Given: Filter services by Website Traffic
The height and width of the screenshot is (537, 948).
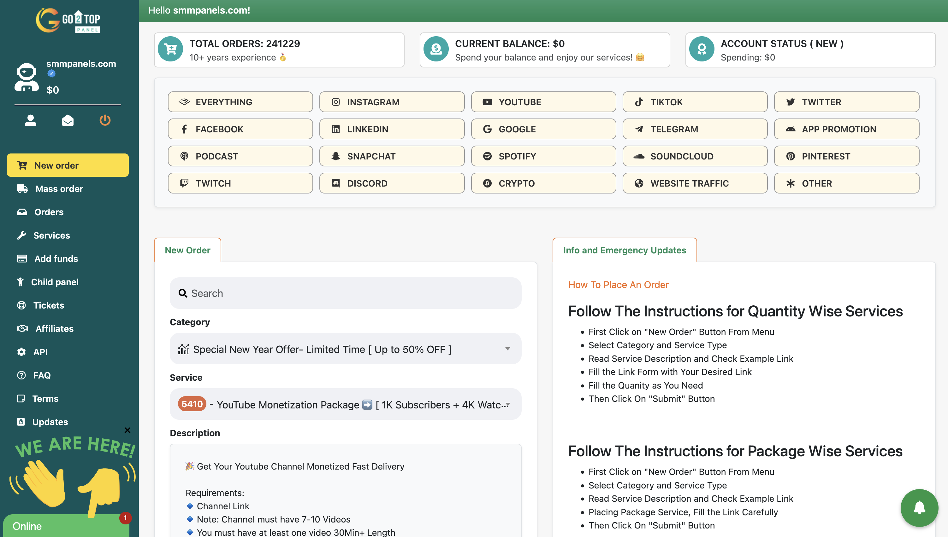Looking at the screenshot, I should pos(695,183).
